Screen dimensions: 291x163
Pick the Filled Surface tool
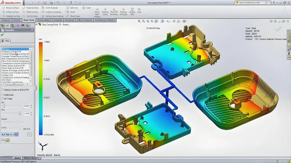30,12
